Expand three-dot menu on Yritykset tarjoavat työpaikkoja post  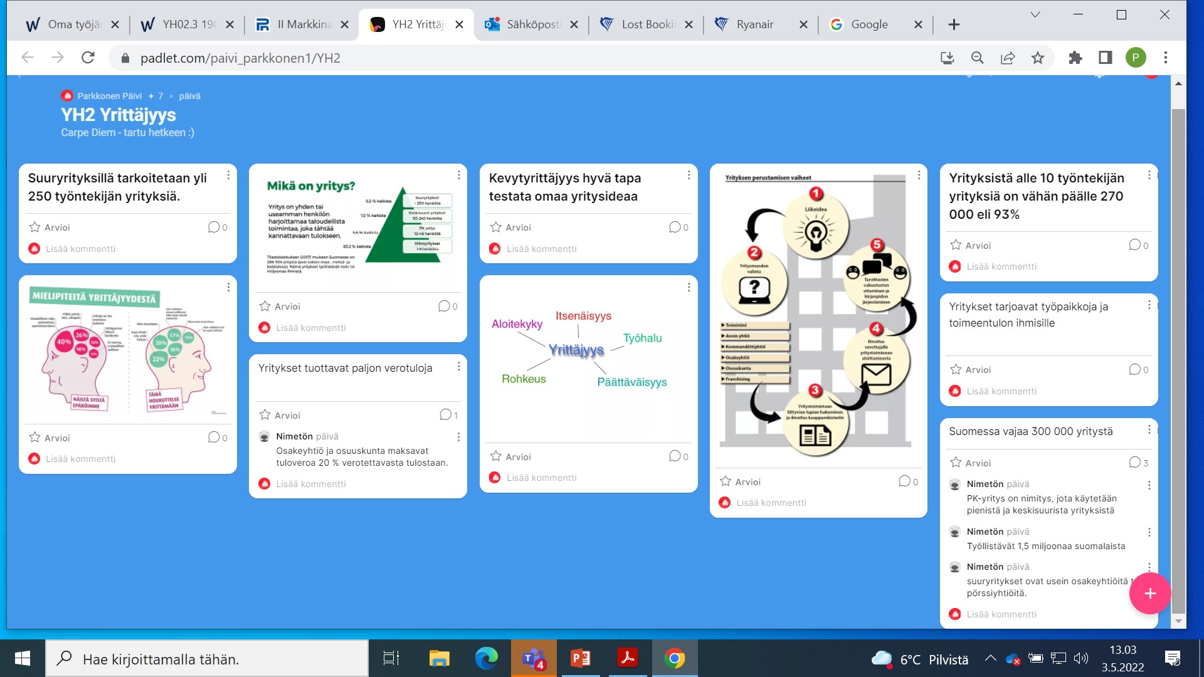tap(1149, 305)
